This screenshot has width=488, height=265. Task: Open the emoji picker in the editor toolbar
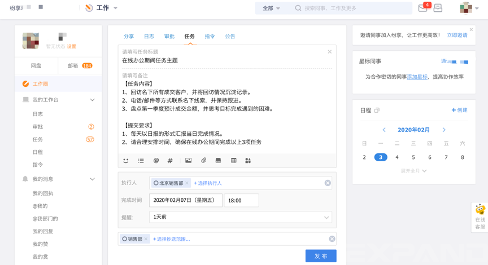(126, 161)
